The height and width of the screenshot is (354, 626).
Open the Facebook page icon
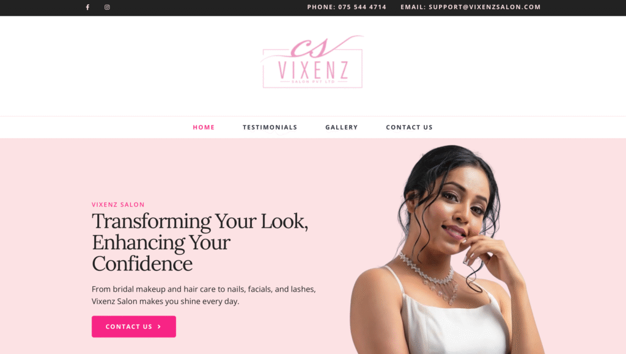[87, 7]
